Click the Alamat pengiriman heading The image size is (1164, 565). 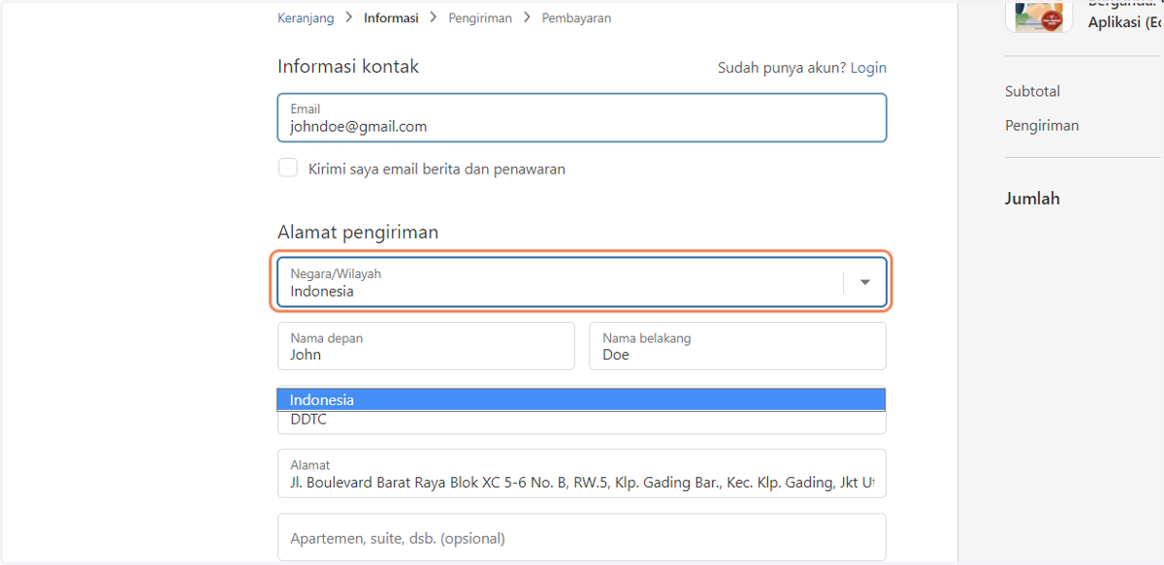click(358, 232)
